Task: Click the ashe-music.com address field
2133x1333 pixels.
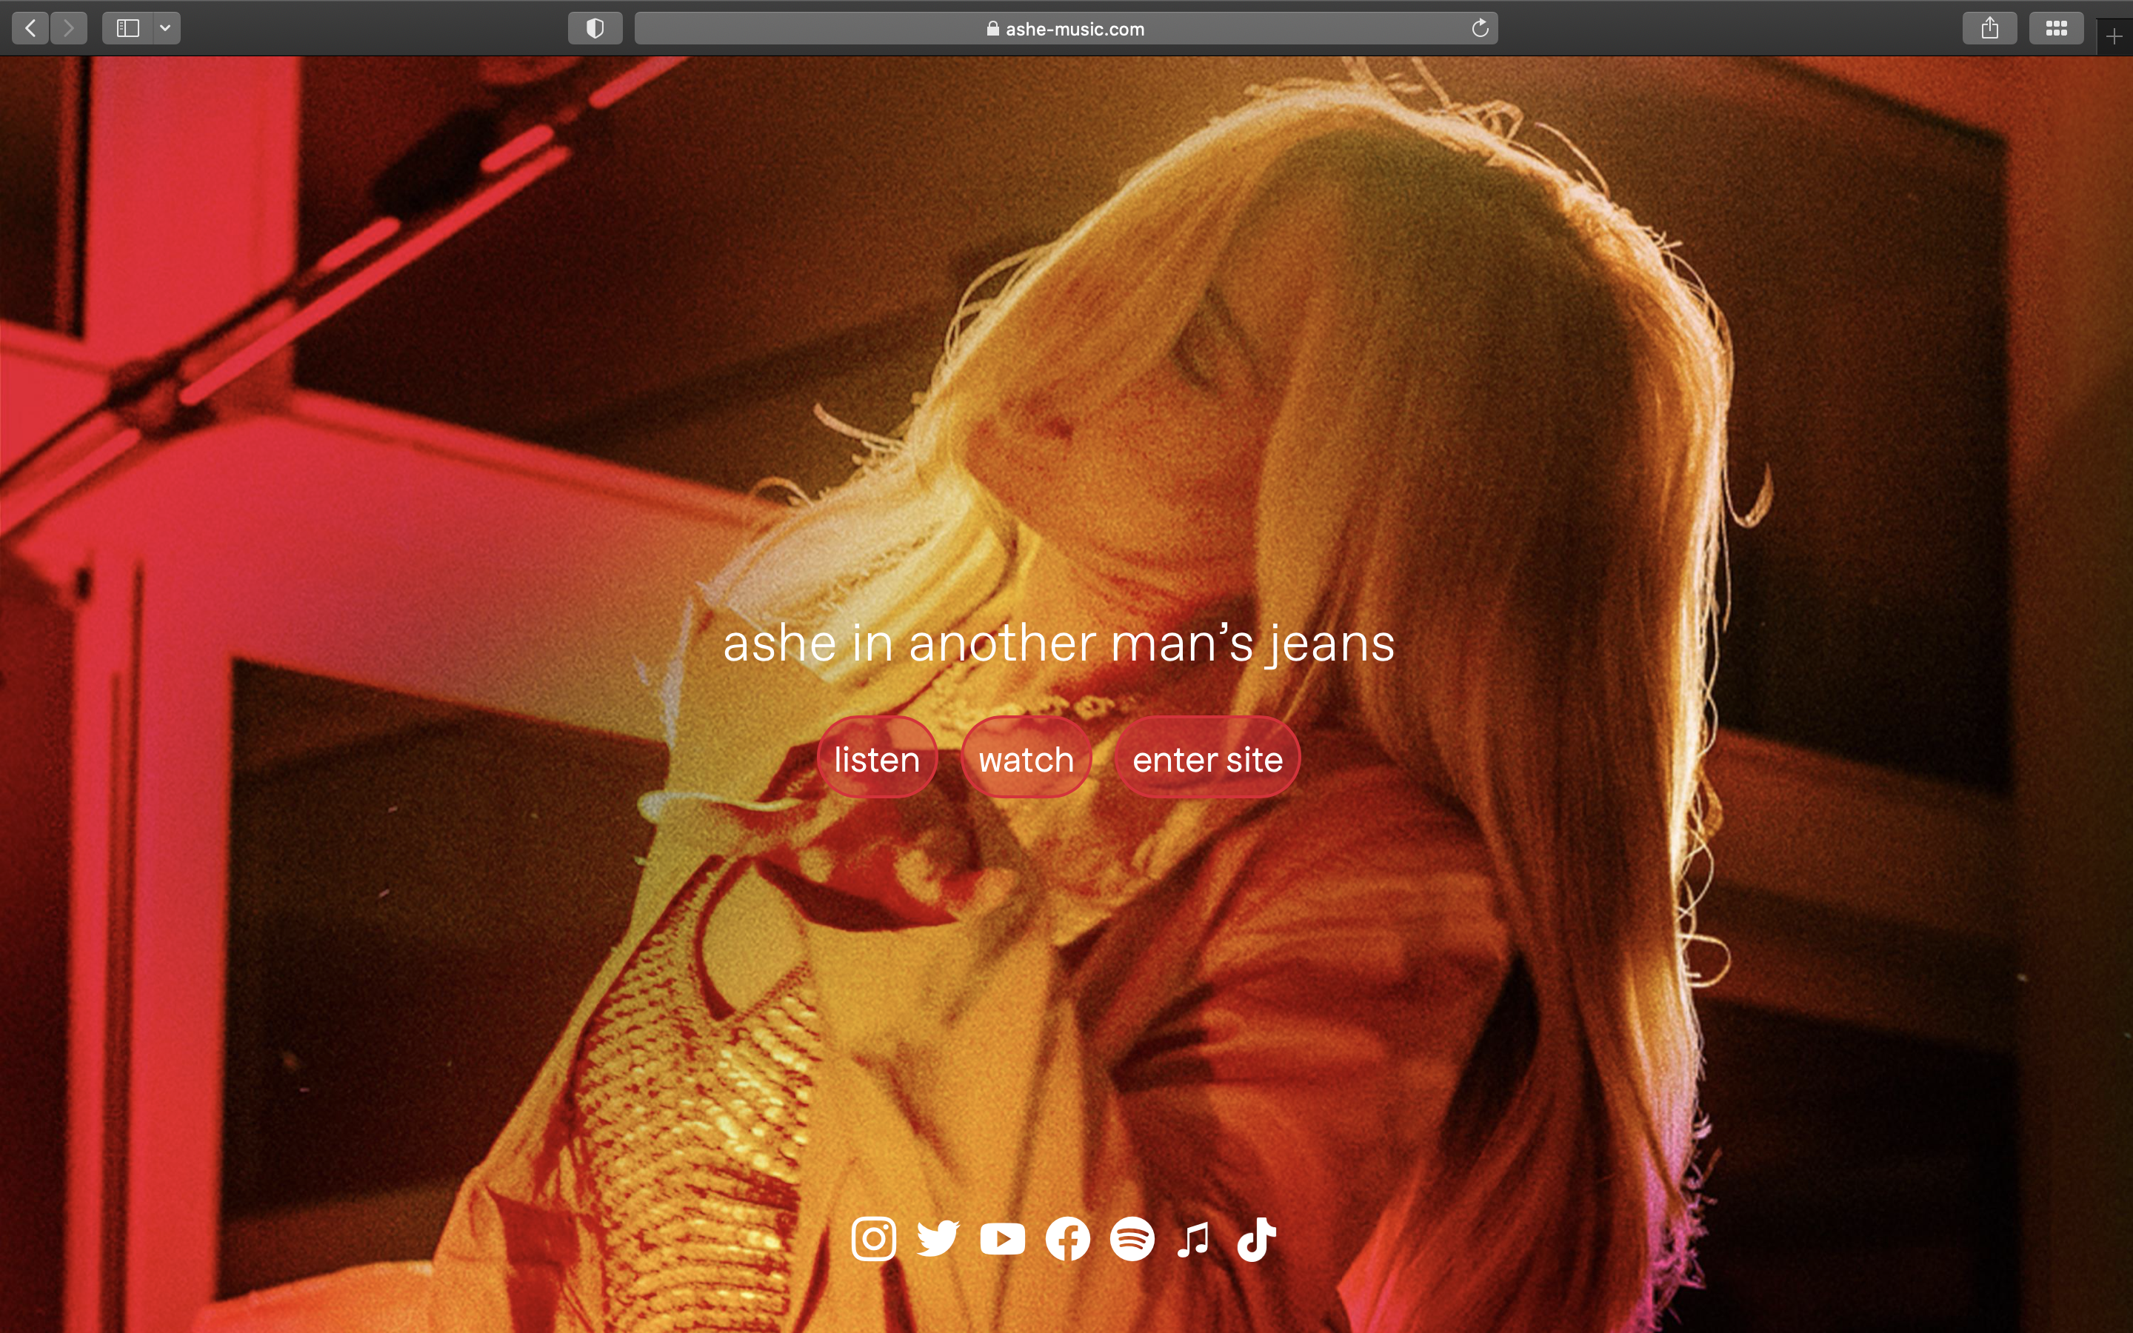Action: coord(1065,28)
